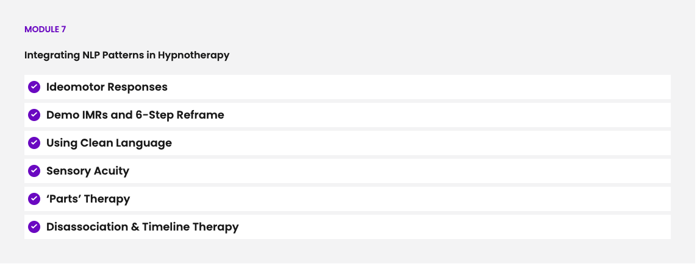Click the checkmark icon for Sensory Acuity
The image size is (697, 264).
[x=34, y=171]
